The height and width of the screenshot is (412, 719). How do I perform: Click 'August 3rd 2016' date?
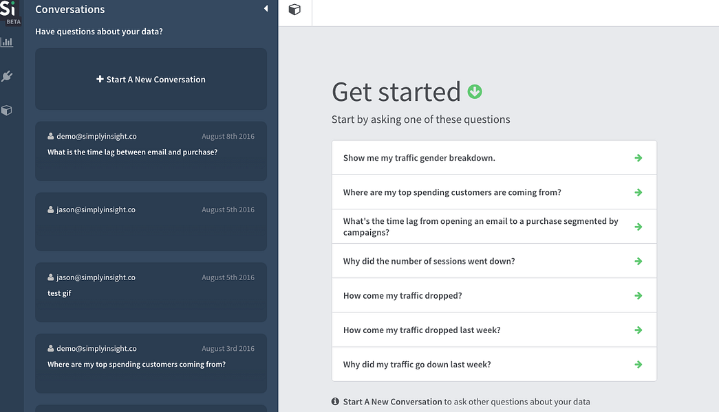coord(228,348)
